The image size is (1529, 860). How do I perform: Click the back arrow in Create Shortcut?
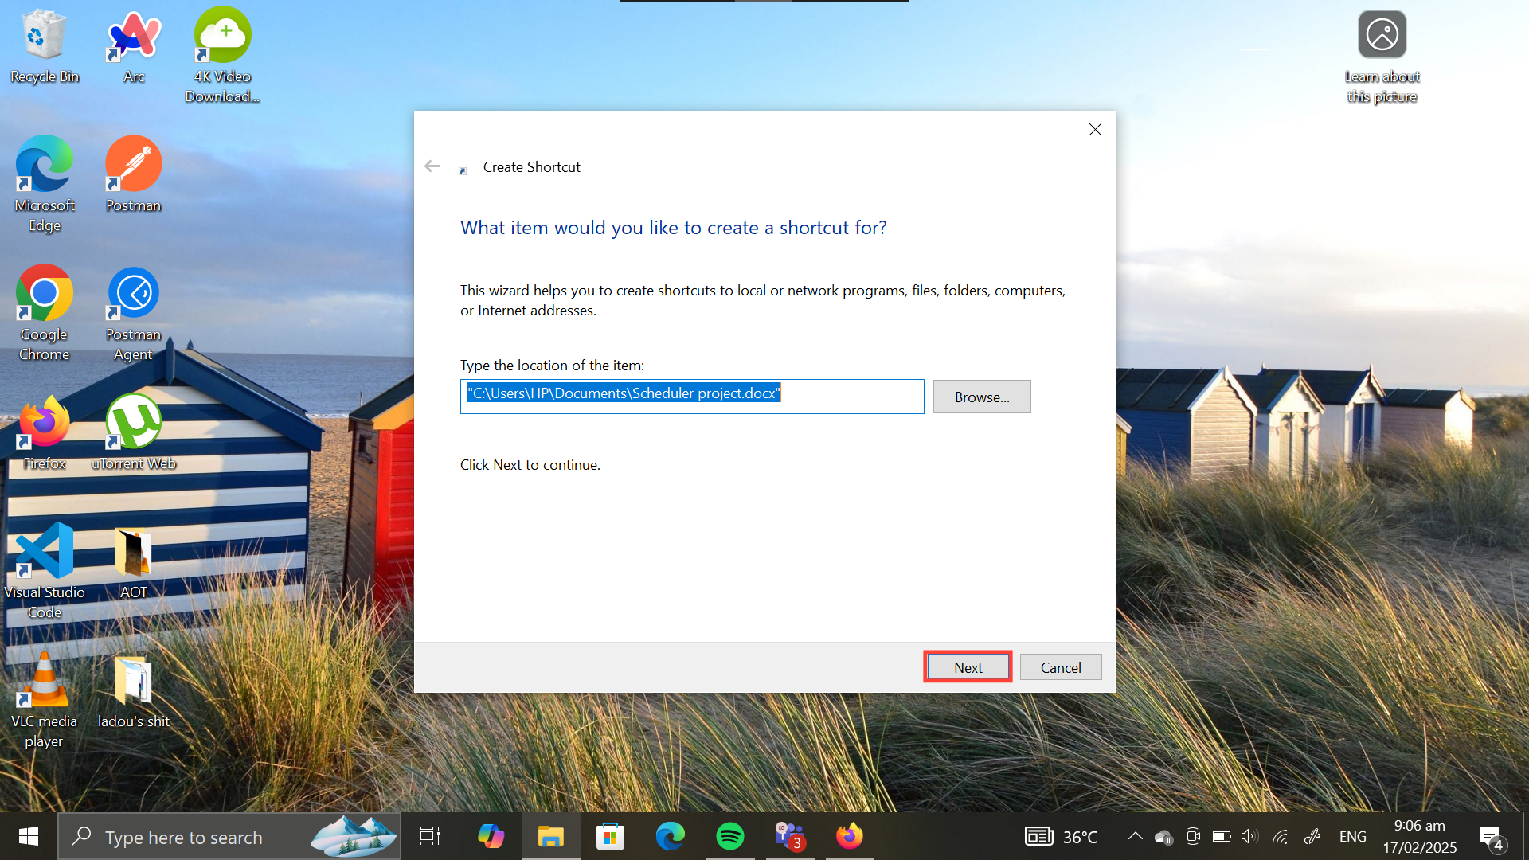pos(432,166)
